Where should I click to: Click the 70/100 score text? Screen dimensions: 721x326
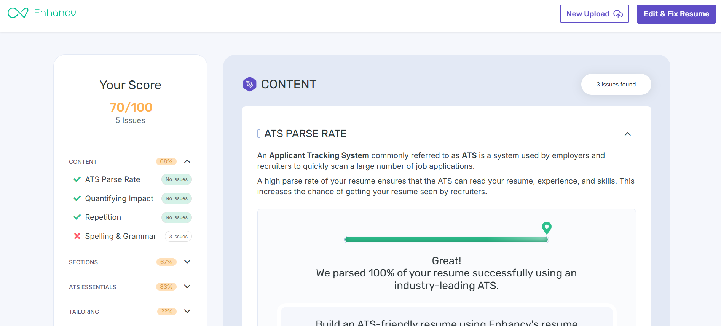[x=131, y=107]
